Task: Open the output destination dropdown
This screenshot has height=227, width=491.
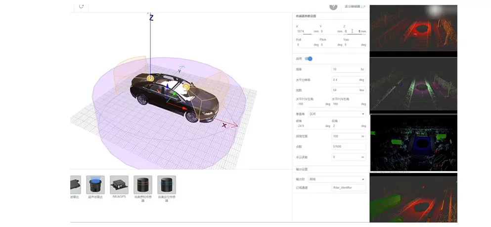Action: tap(336, 179)
